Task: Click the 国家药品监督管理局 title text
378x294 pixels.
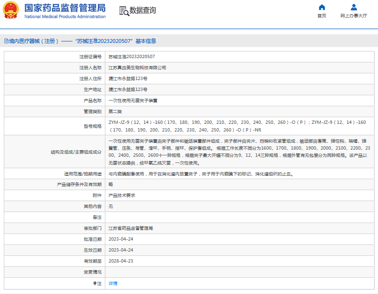Action: click(x=65, y=8)
